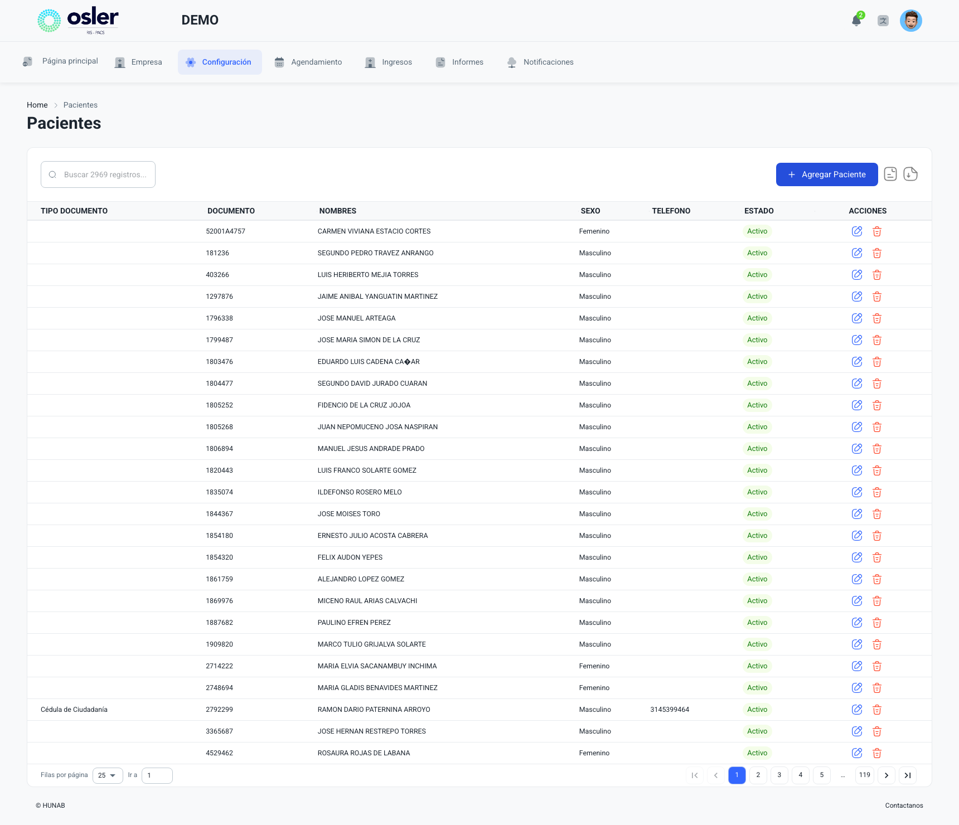Go to page 119
Screen dimensions: 959x825
[x=865, y=775]
